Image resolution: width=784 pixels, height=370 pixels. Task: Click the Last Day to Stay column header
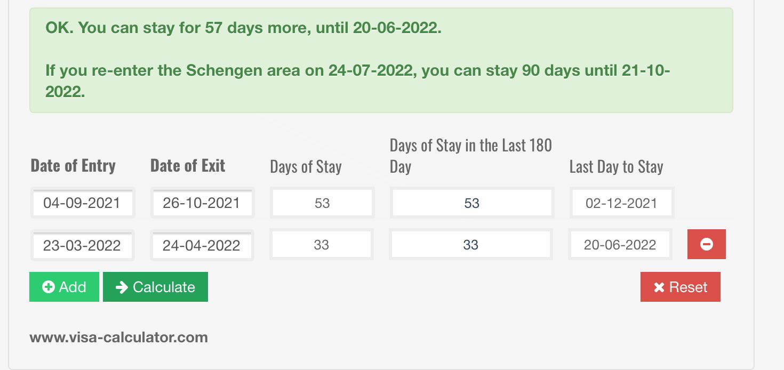tap(616, 167)
